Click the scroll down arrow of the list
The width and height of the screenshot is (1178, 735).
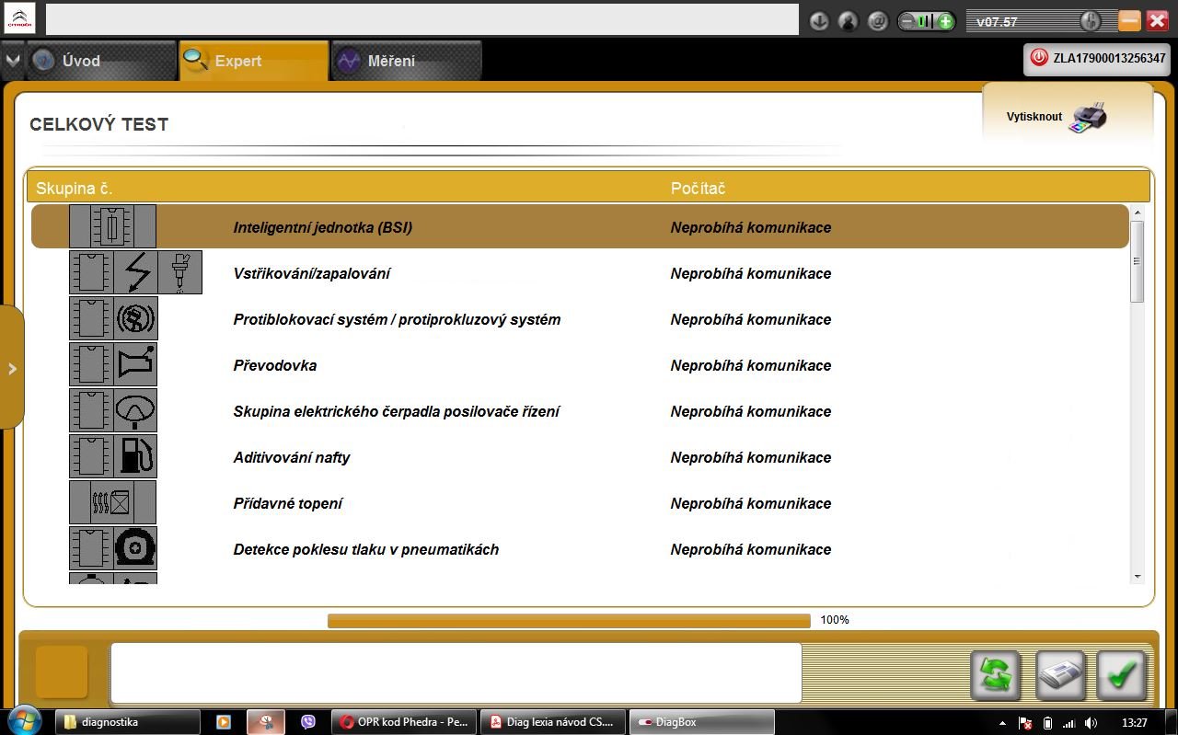(x=1138, y=576)
